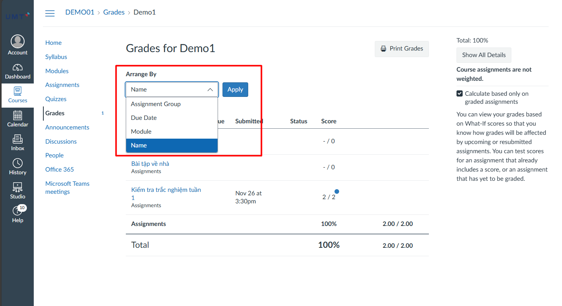Uncheck Calculate based only on graded assignments

[460, 93]
